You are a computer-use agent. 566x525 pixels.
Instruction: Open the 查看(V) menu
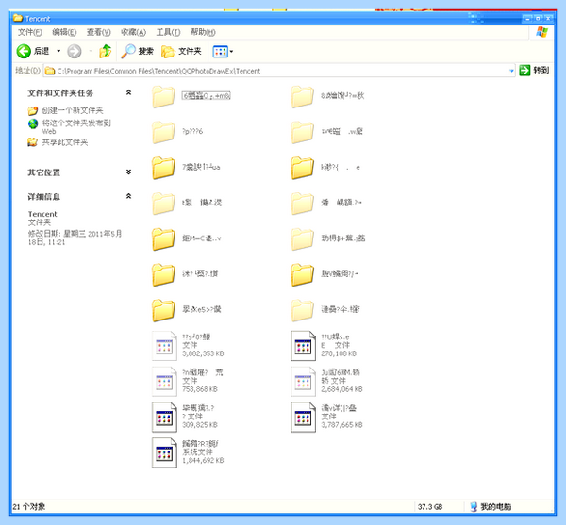[98, 32]
